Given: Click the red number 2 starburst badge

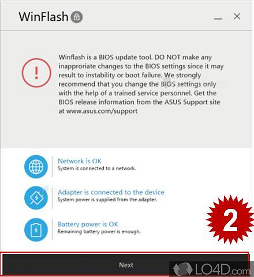Looking at the screenshot, I should [x=230, y=220].
